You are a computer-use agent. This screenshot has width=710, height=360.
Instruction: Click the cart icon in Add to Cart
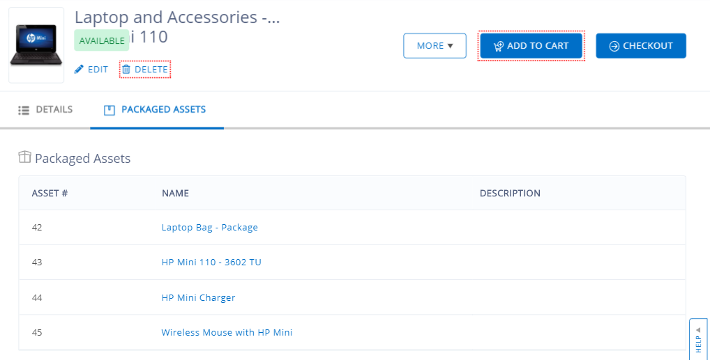click(498, 46)
